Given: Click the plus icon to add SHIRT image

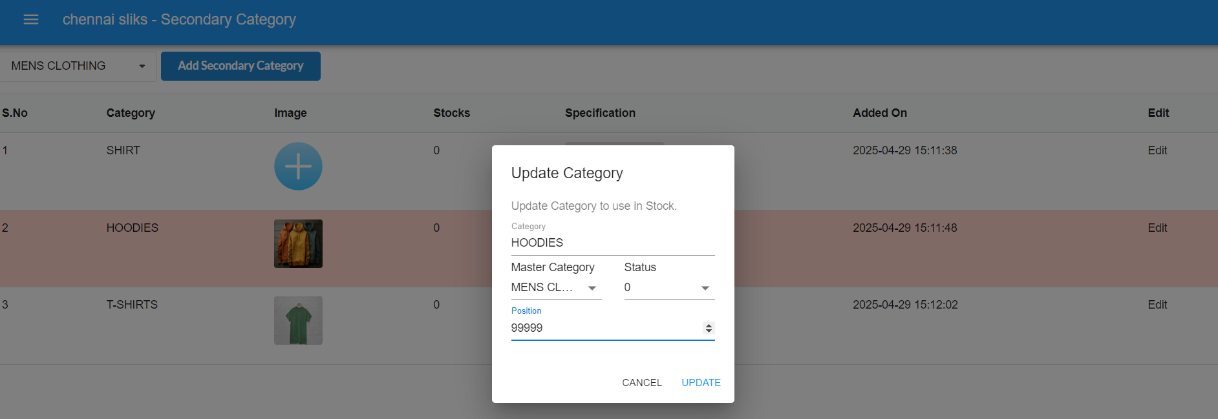Looking at the screenshot, I should (298, 167).
